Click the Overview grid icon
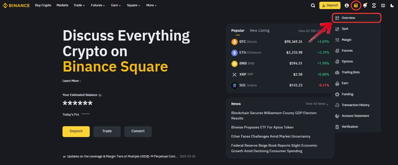The height and width of the screenshot is (165, 398). (337, 18)
